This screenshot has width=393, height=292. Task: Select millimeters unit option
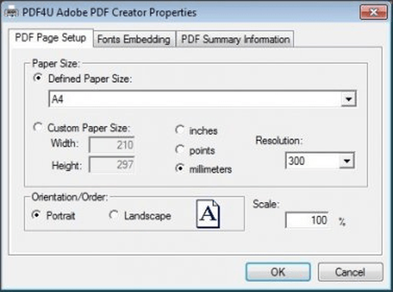[x=180, y=168]
